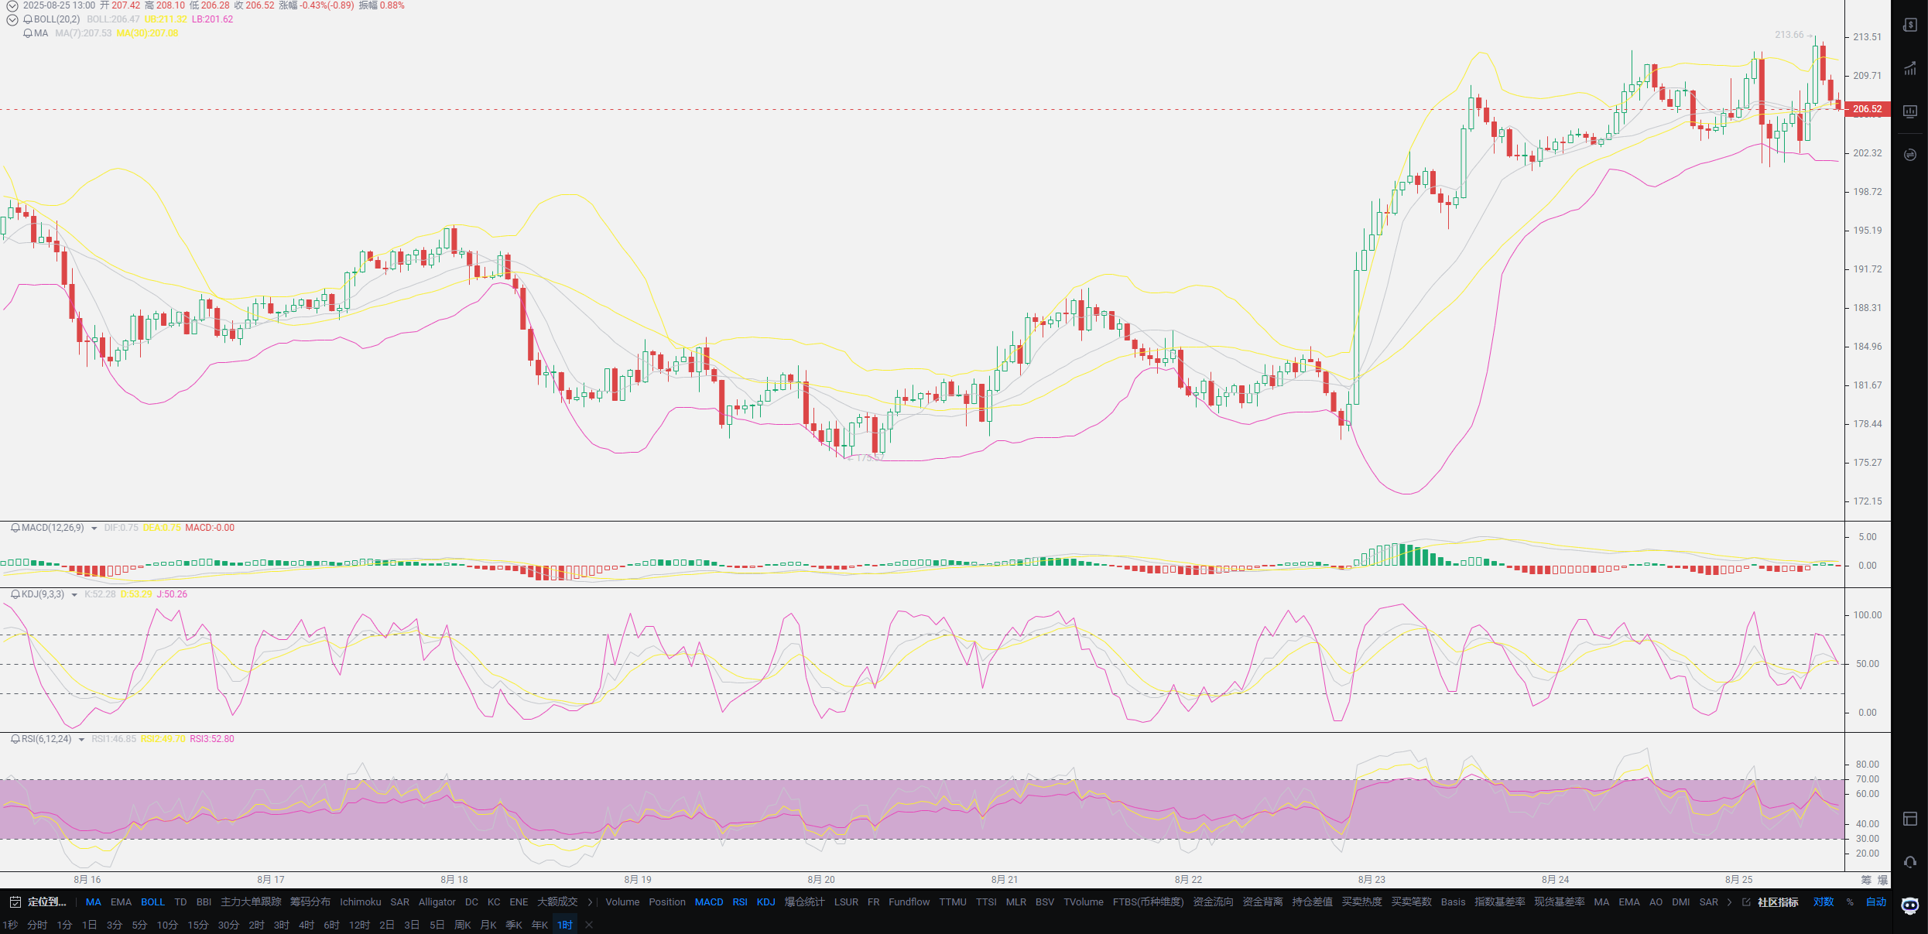
Task: Add the 资金流向 sub-indicator
Action: 1213,902
